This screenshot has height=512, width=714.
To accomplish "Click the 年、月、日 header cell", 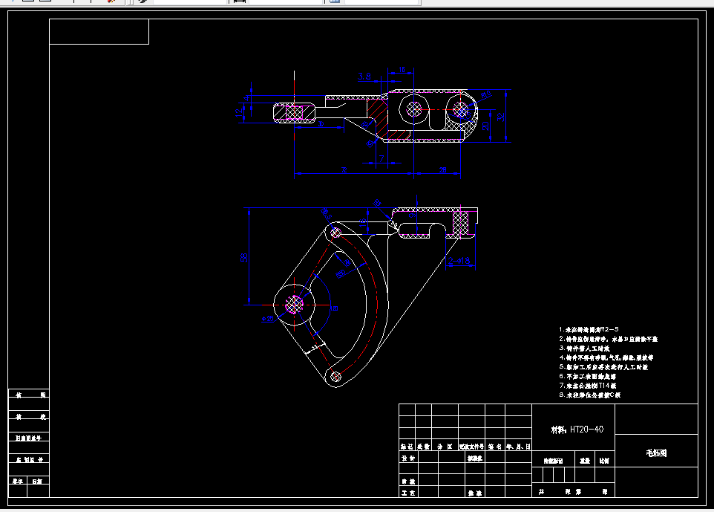I will pyautogui.click(x=518, y=447).
